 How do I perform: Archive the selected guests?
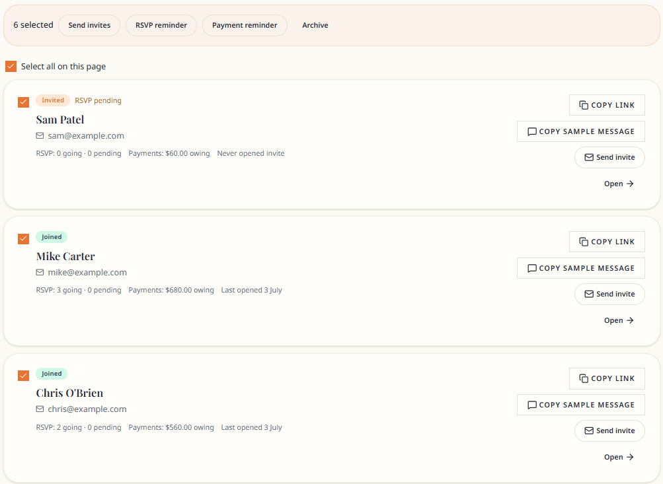(x=315, y=25)
